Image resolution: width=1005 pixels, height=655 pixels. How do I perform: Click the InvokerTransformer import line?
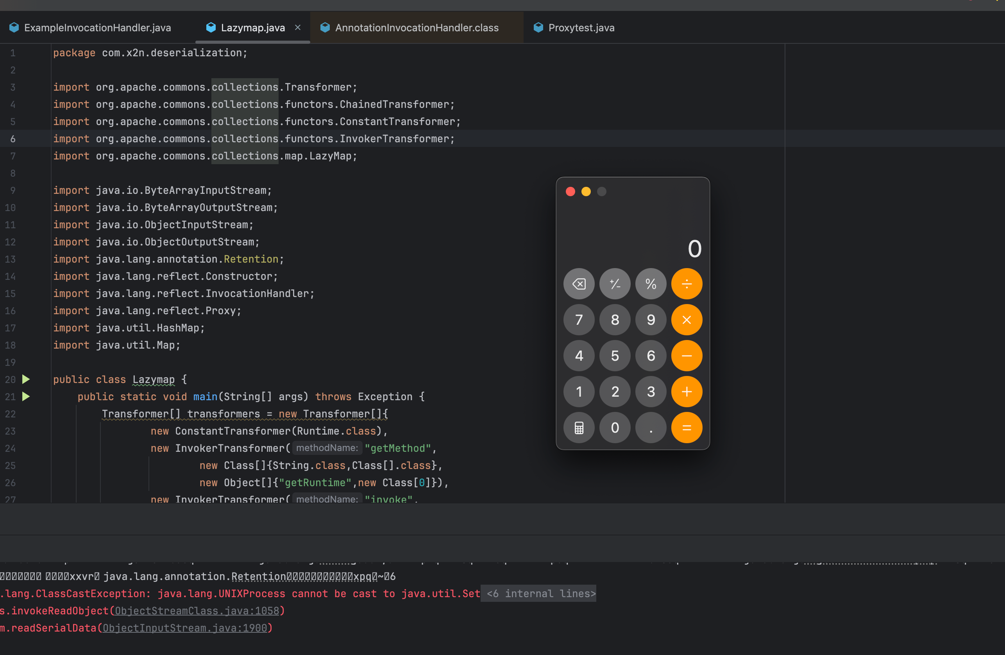(x=254, y=138)
